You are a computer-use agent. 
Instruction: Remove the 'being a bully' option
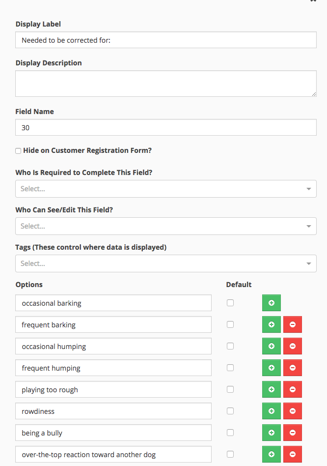(x=293, y=433)
